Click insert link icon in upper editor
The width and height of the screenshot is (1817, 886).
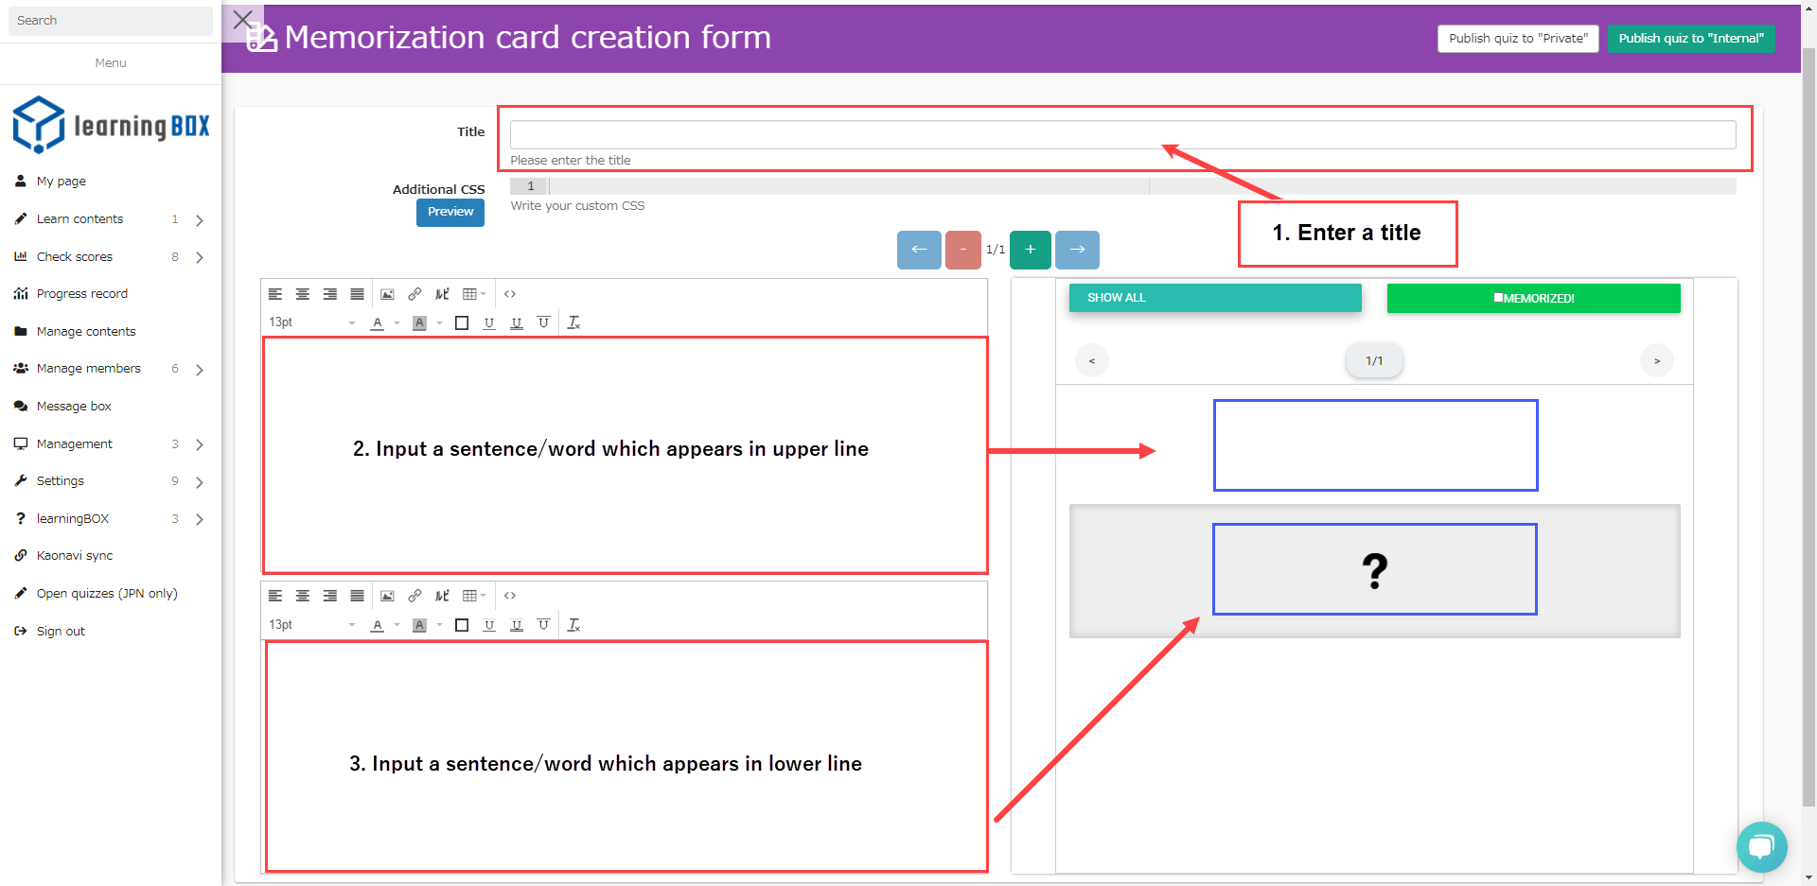point(415,294)
